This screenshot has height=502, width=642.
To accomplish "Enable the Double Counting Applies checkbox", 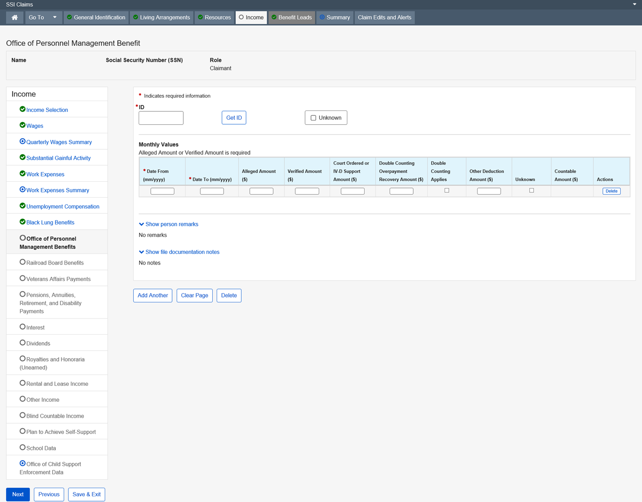I will [447, 191].
